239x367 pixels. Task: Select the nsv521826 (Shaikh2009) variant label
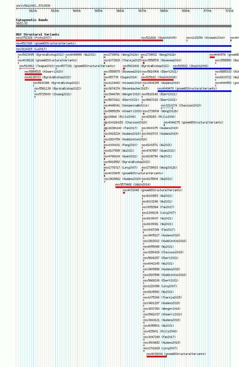click(x=159, y=38)
